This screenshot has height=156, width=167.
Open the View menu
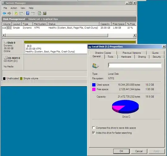(x=23, y=8)
